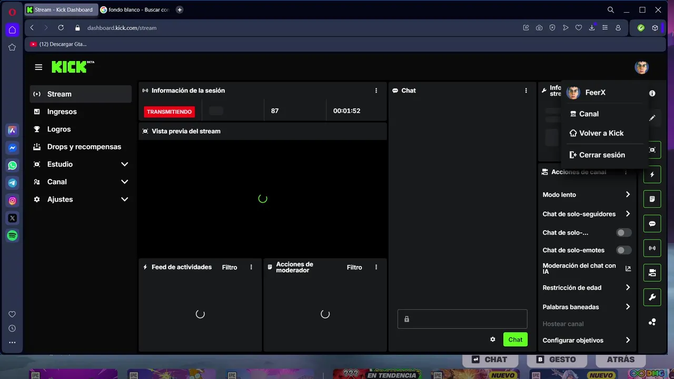Select Logros in the sidebar
This screenshot has width=674, height=379.
pyautogui.click(x=81, y=129)
